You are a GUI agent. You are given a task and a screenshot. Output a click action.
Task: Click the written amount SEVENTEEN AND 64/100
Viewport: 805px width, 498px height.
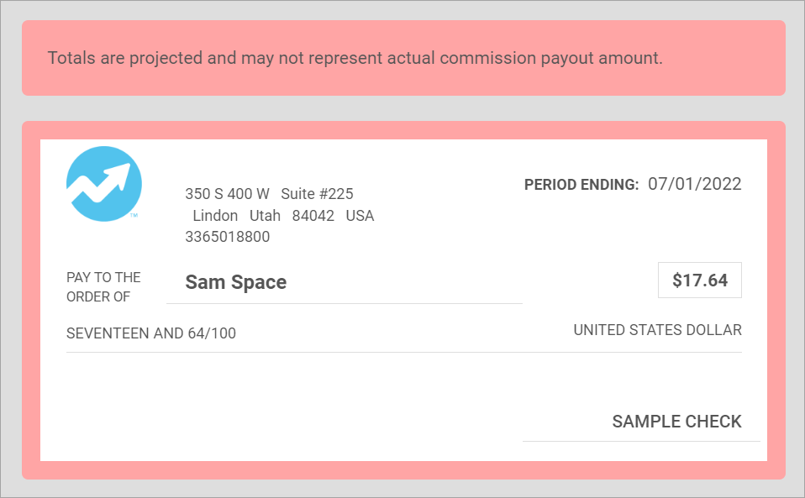click(x=151, y=333)
